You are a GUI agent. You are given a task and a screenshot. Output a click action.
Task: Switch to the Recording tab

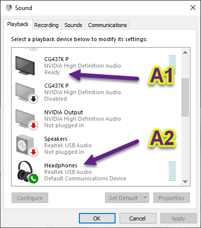click(x=46, y=25)
